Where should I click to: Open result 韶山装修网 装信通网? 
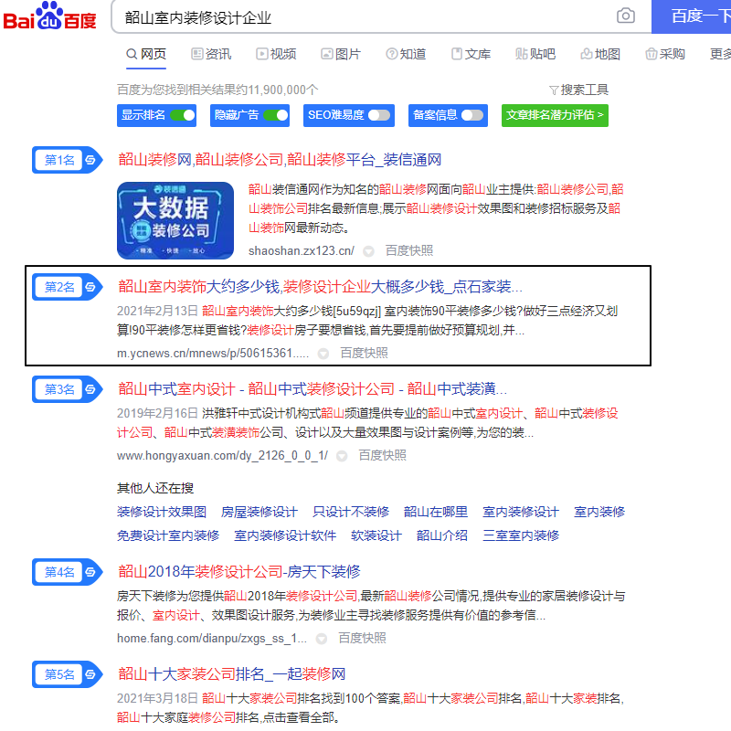coord(280,160)
